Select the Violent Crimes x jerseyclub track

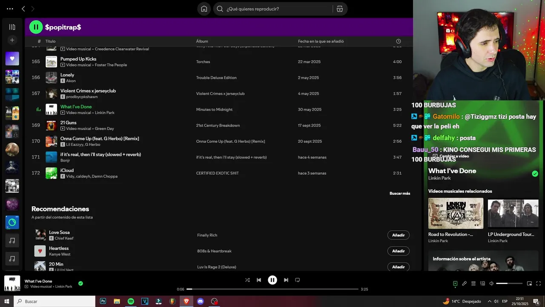point(88,91)
